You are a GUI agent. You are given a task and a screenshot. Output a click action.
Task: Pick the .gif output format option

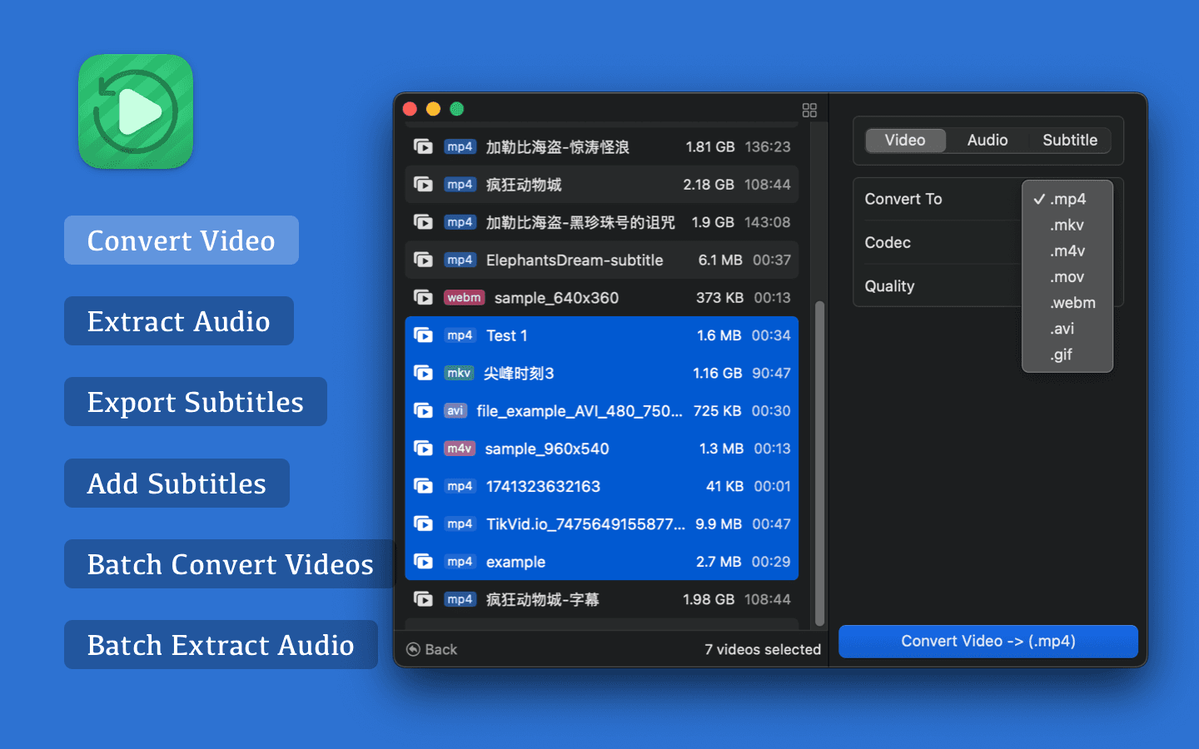tap(1061, 355)
